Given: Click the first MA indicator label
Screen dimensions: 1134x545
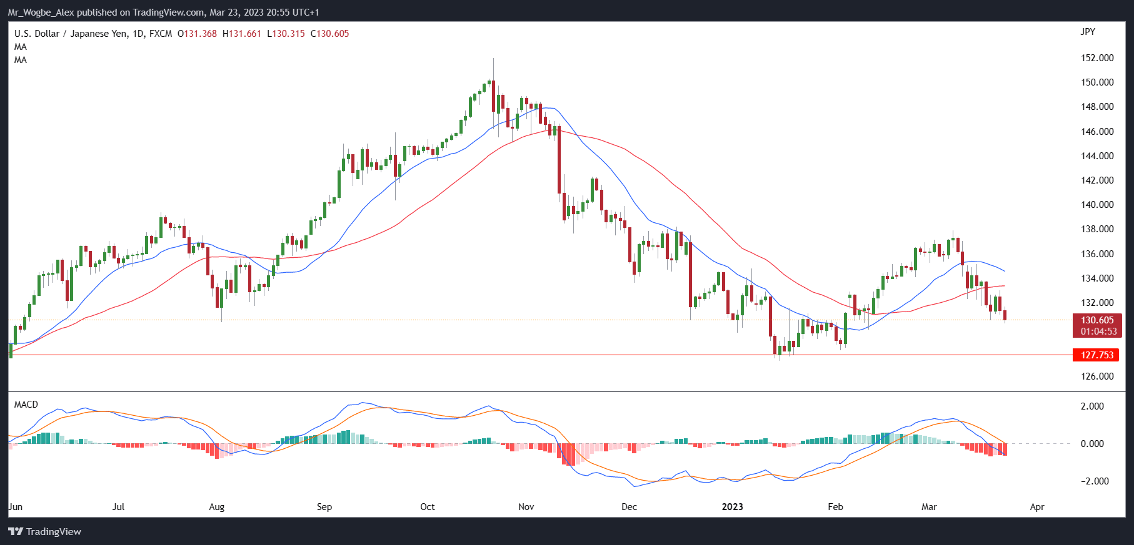Looking at the screenshot, I should pyautogui.click(x=21, y=47).
